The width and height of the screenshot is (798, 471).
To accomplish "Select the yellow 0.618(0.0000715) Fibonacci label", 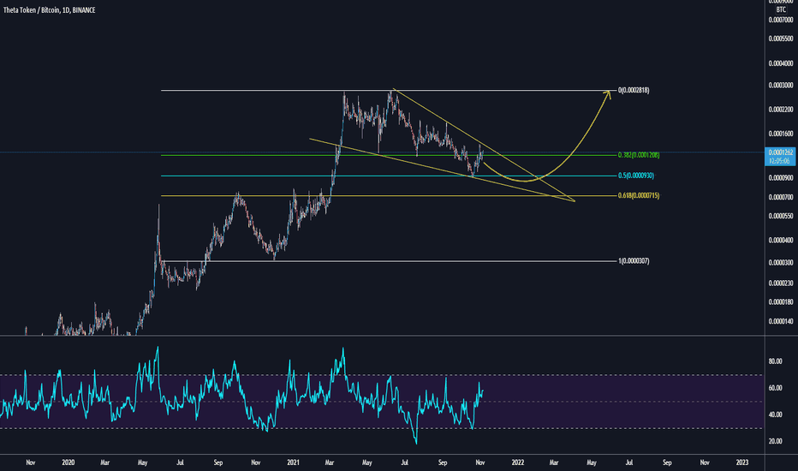I will click(639, 195).
